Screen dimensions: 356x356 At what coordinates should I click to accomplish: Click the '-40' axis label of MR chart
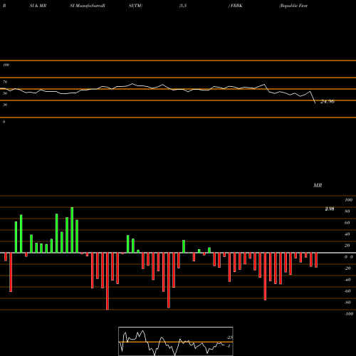tap(347, 280)
